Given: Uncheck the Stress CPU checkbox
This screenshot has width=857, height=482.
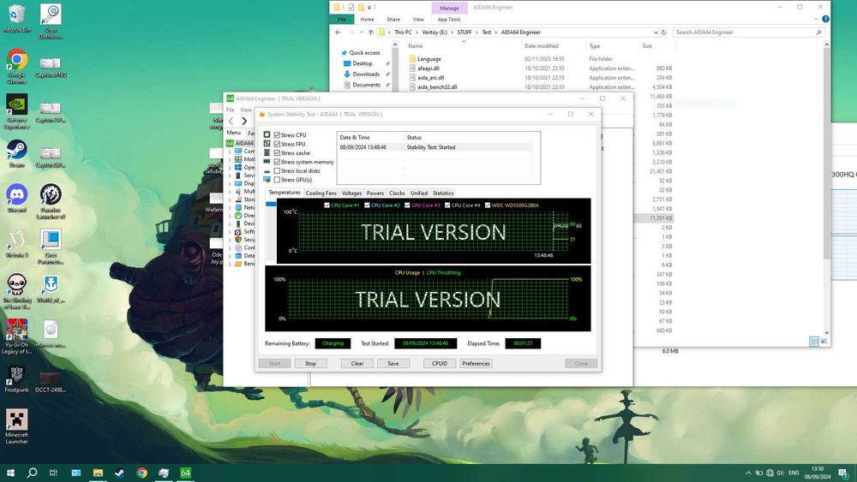Looking at the screenshot, I should click(277, 134).
